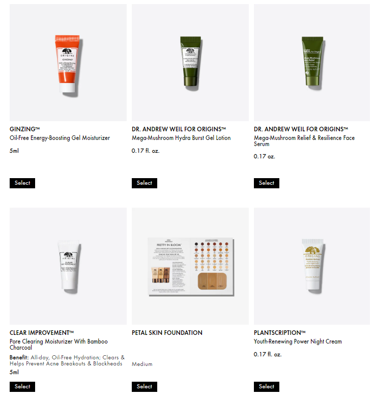The image size is (375, 398).
Task: Select the Plantscription Night Cream sample
Action: [267, 387]
